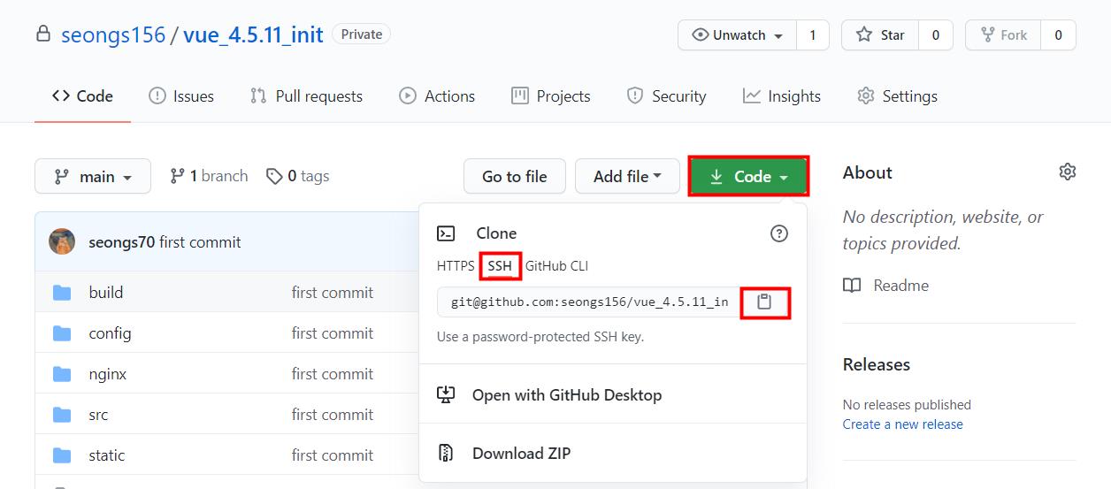Select the SSH clone option

[500, 266]
